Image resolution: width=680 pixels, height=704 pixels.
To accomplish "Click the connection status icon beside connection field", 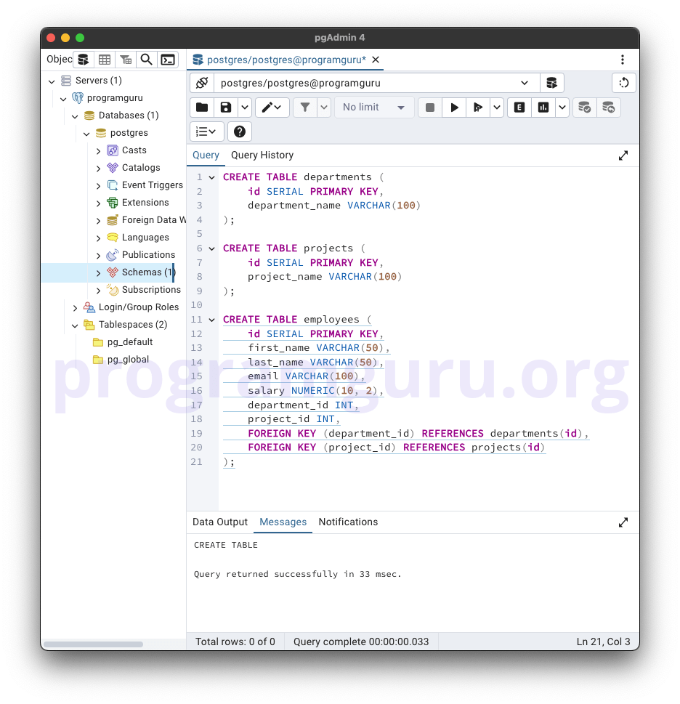I will pos(202,83).
